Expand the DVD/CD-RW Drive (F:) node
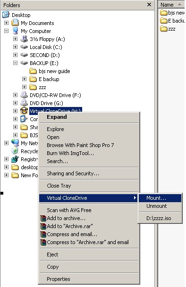Screen dimensions: 186x287 point(16,95)
